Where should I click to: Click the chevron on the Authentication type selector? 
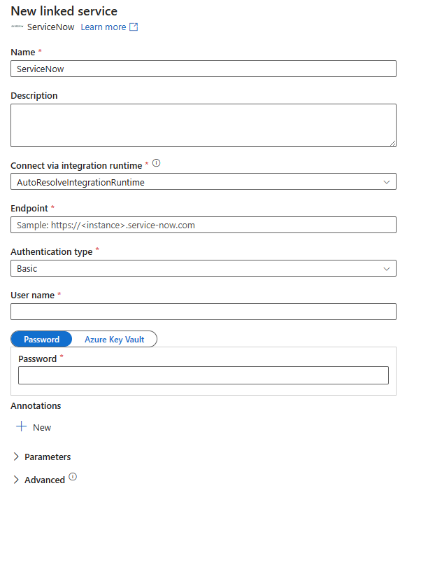[387, 268]
